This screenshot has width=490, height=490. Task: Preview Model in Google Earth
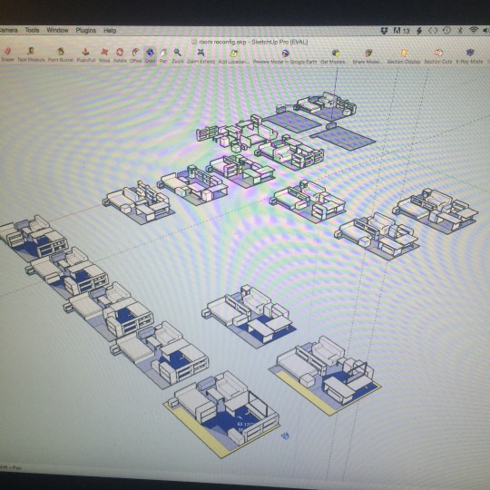coord(285,57)
